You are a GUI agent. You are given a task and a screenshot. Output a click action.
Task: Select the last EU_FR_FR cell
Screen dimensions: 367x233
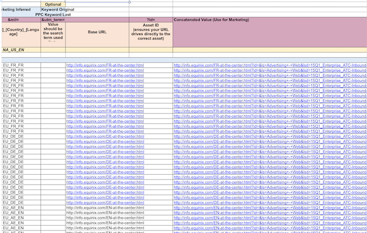[21, 131]
